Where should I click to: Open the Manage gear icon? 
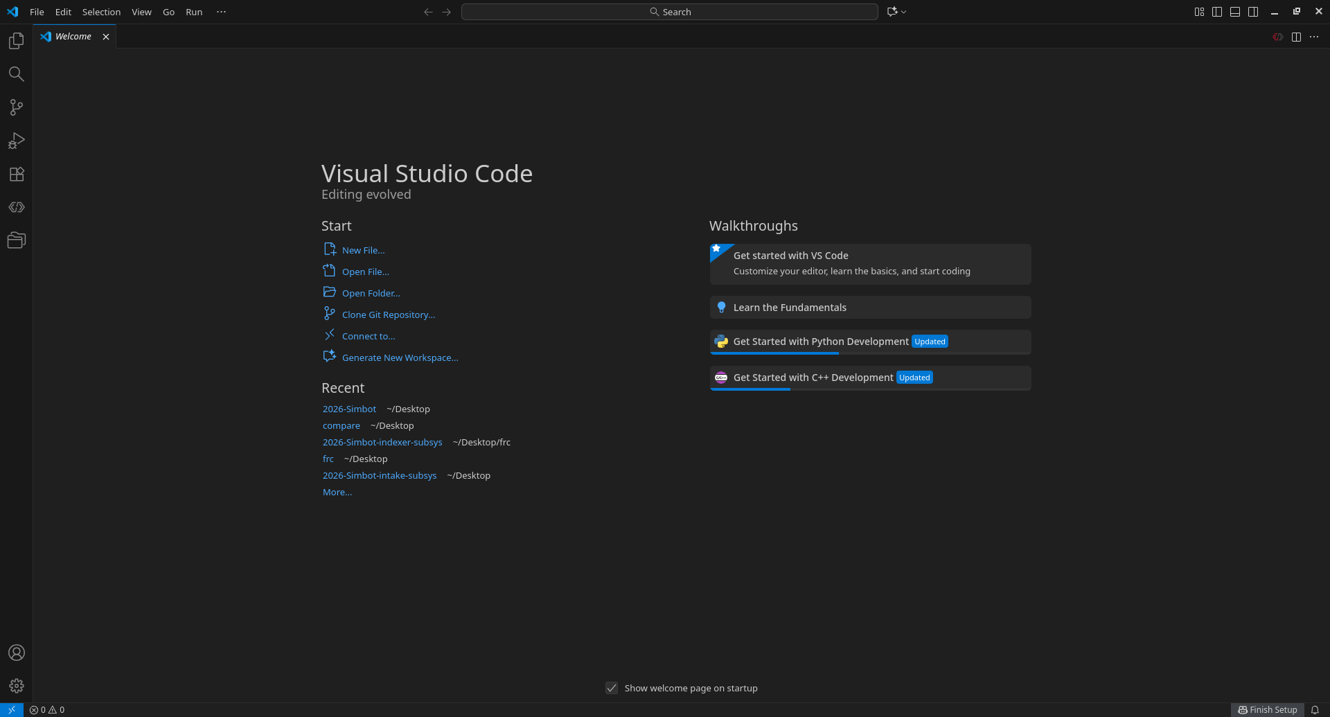[x=17, y=686]
